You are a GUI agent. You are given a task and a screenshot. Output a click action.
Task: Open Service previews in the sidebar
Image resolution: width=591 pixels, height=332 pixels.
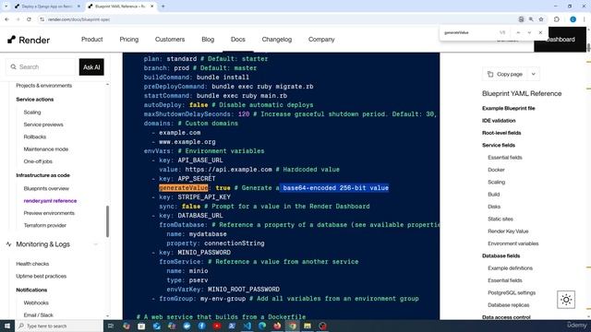tap(43, 125)
